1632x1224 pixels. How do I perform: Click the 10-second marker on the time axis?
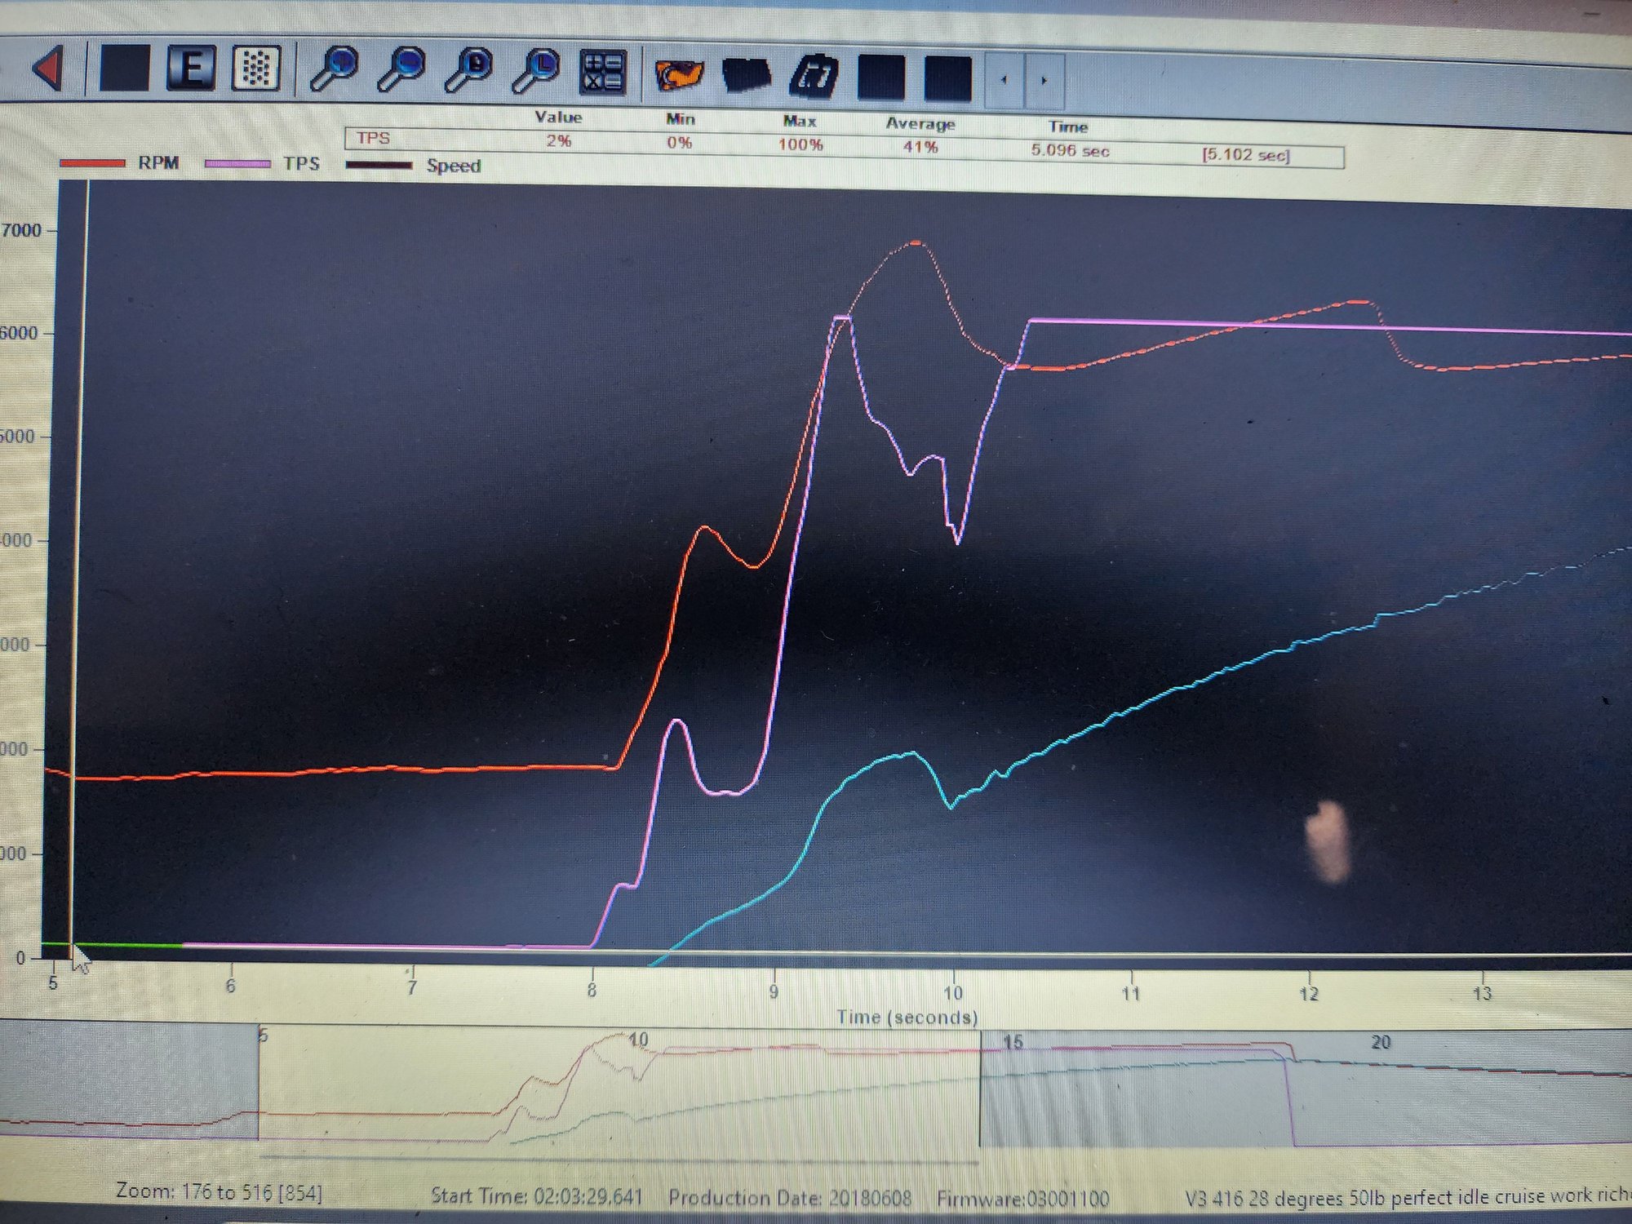click(x=952, y=993)
